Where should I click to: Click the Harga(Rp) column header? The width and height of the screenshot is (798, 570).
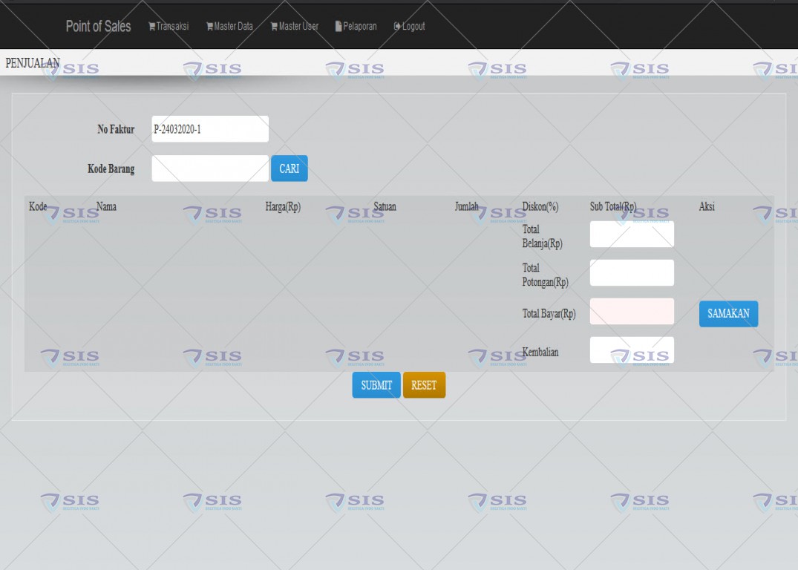click(x=283, y=207)
